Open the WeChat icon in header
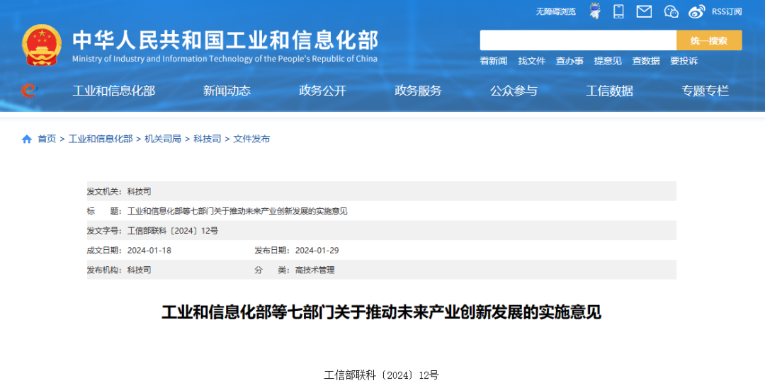 coord(671,11)
